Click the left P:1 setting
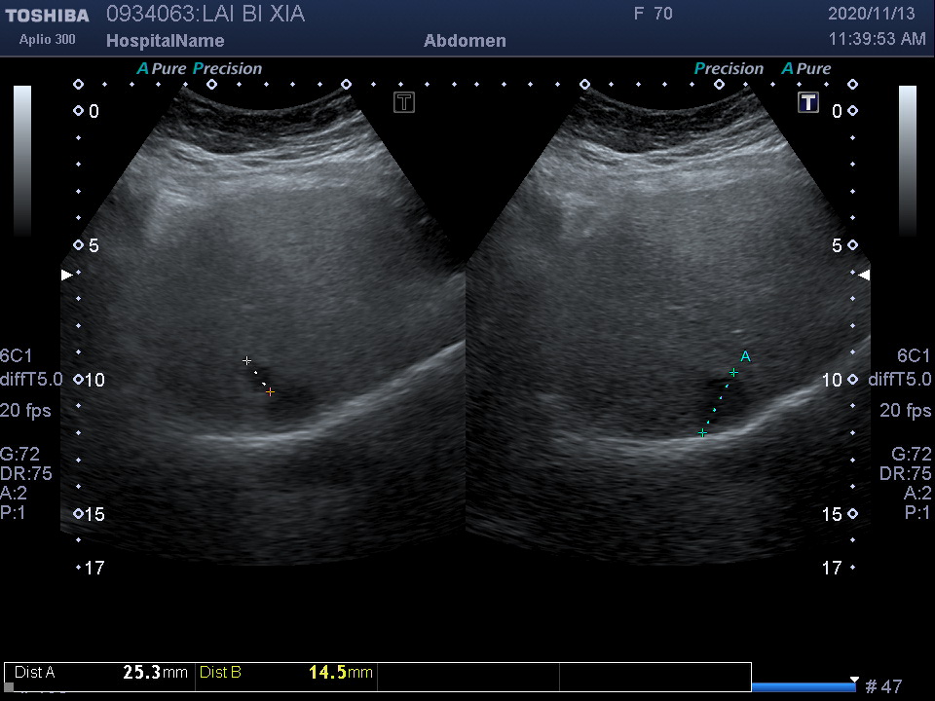This screenshot has width=935, height=701. tap(13, 513)
